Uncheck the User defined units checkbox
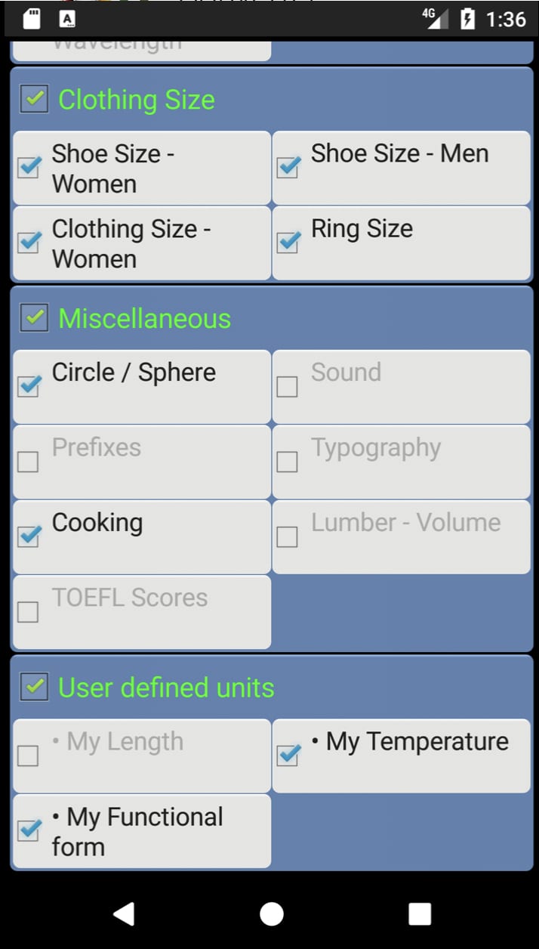 [33, 688]
